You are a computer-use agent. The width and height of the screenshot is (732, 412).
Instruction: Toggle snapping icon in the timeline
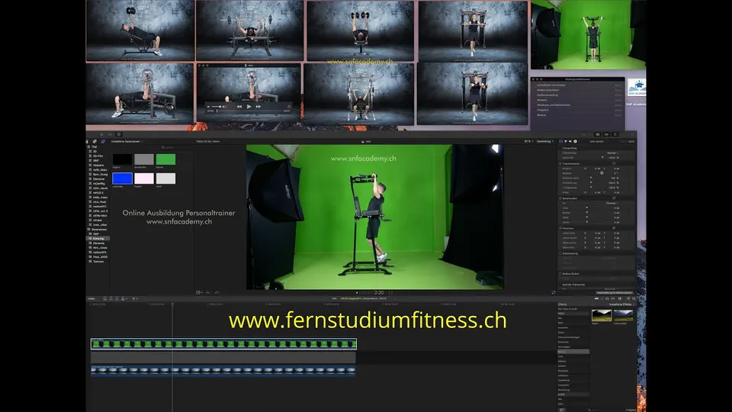612,298
